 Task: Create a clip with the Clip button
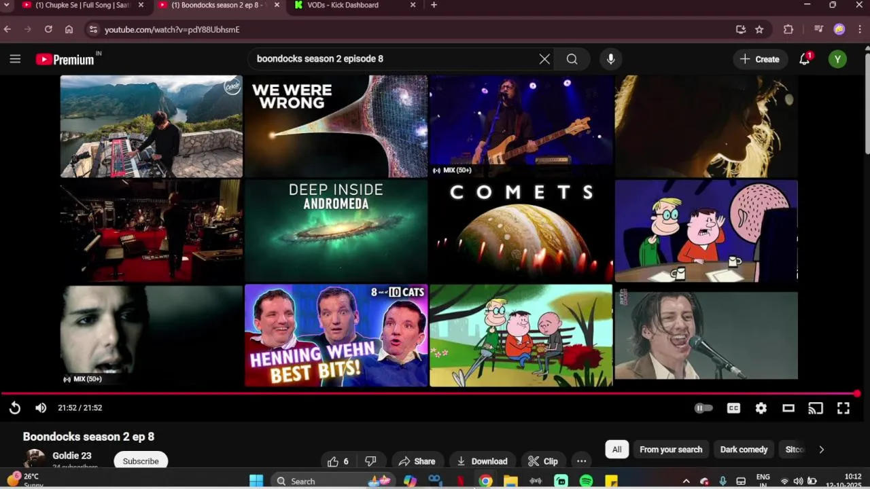coord(543,461)
